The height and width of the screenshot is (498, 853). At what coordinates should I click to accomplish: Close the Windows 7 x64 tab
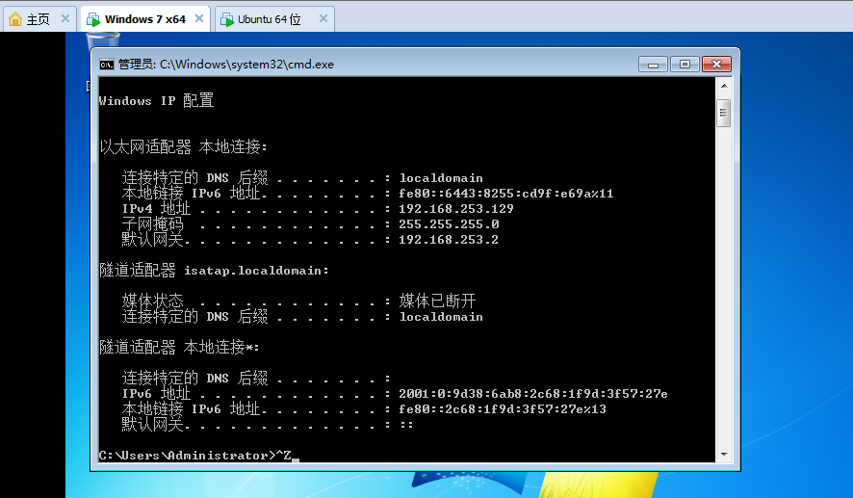point(199,18)
